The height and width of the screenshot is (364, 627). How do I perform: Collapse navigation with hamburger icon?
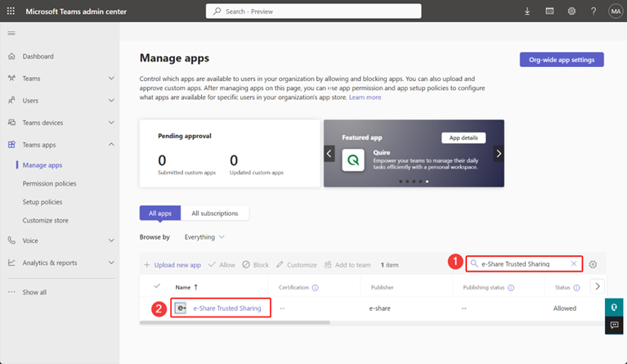(11, 34)
